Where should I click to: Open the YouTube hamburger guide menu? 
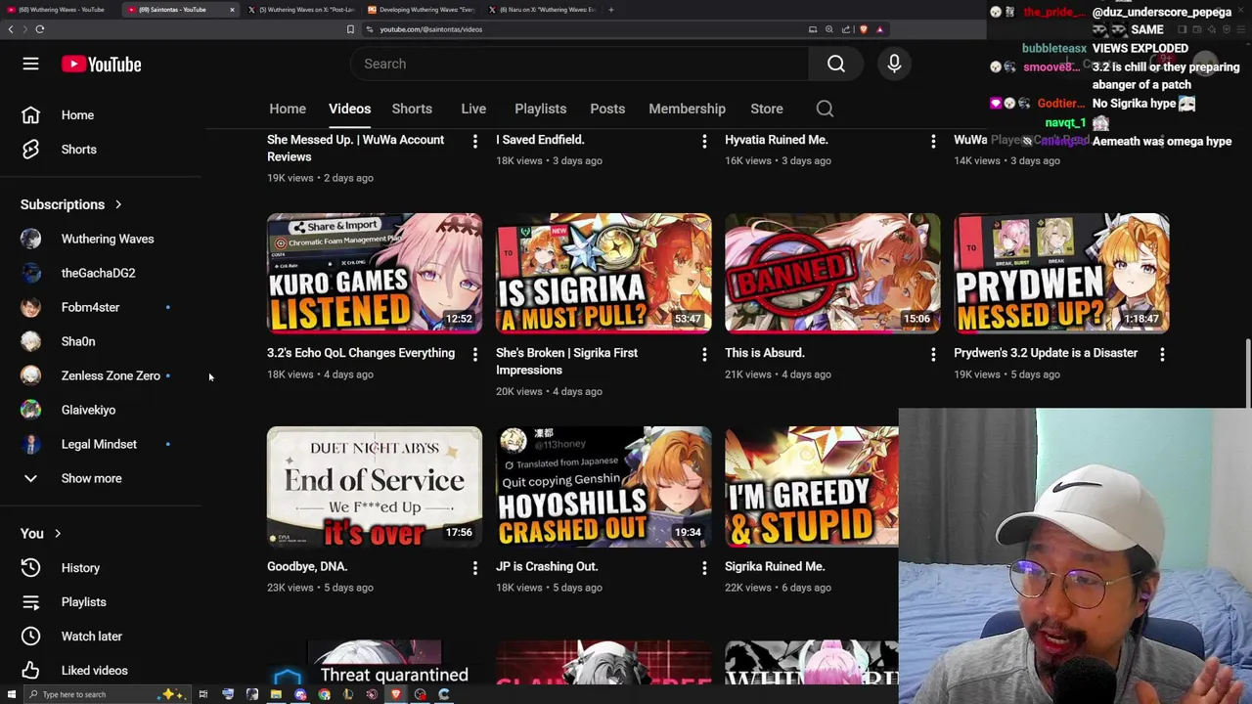(30, 65)
